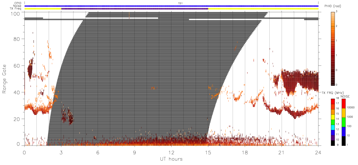358x165 pixels.
Task: Click the orange 15–16 MHz swatch in TX FRQ legend
Action: click(333, 112)
